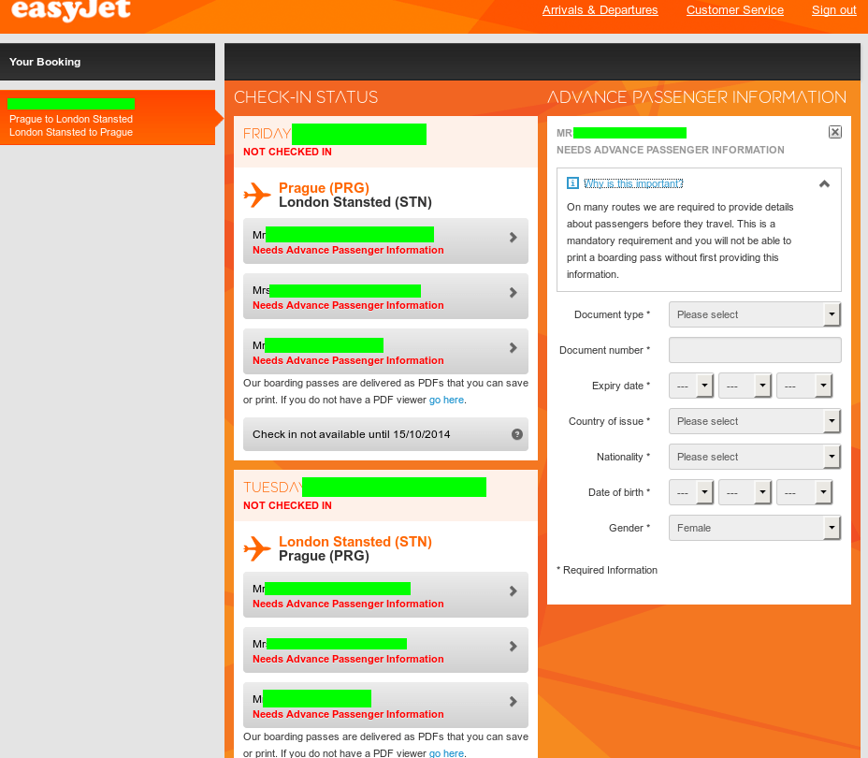The image size is (868, 758).
Task: Open the Customer Service page
Action: 735,10
